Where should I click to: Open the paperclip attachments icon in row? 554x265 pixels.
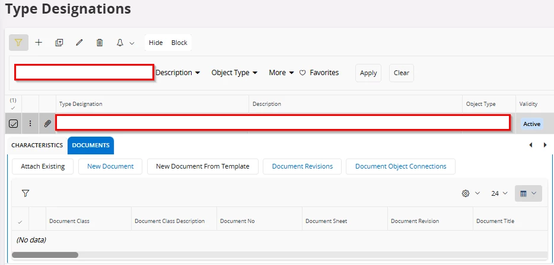coord(47,124)
